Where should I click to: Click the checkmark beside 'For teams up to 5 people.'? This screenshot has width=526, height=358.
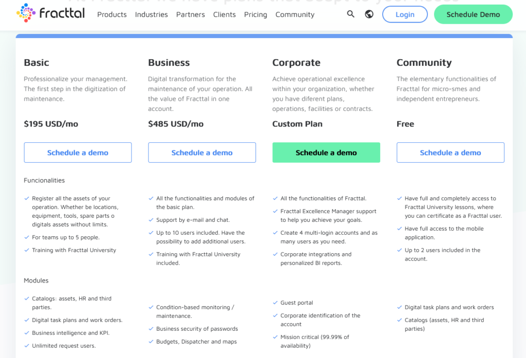[27, 237]
